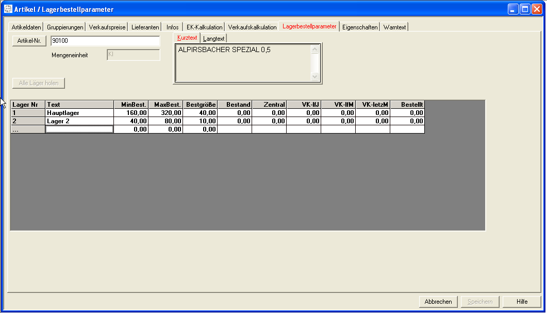The height and width of the screenshot is (313, 547).
Task: Click the Bestgröße column header
Action: tap(200, 105)
